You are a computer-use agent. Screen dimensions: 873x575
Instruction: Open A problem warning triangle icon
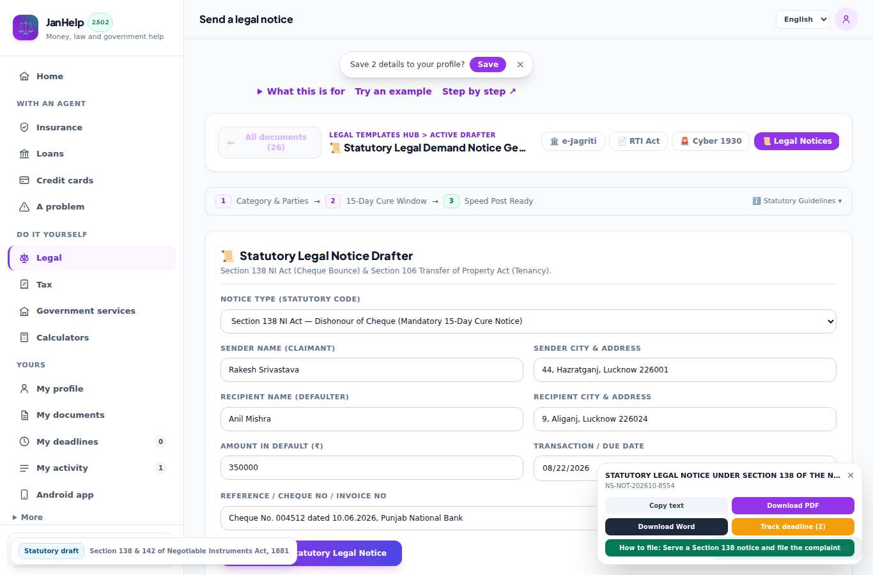[24, 206]
